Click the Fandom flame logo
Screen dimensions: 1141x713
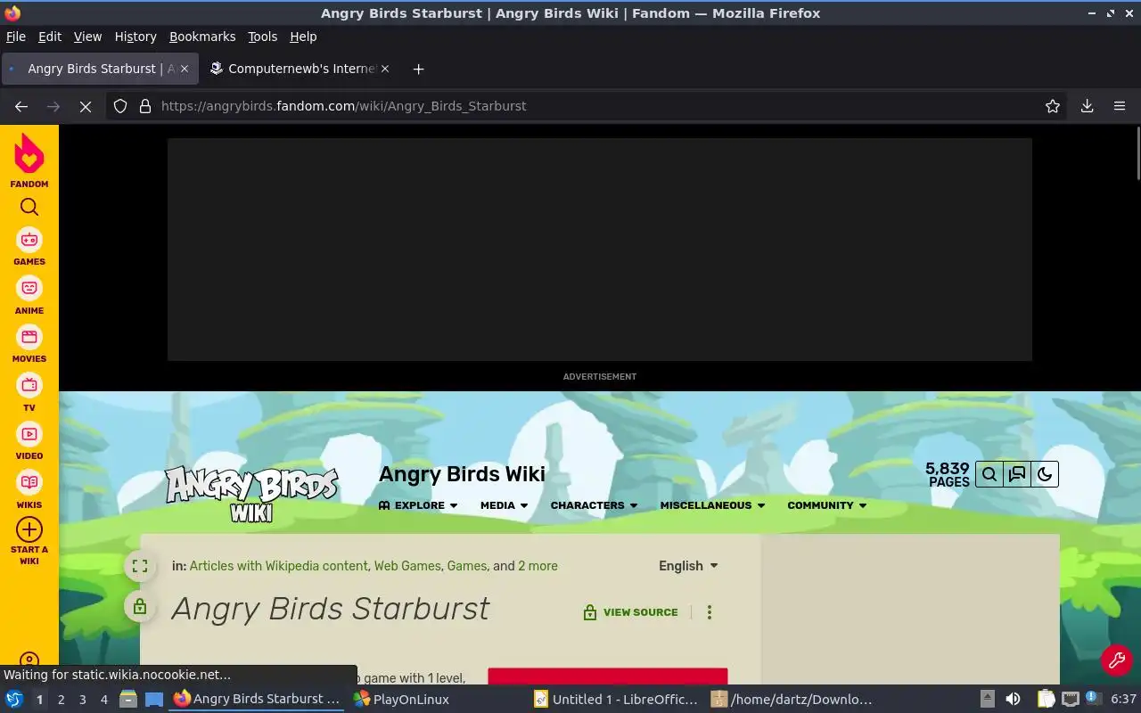[29, 153]
